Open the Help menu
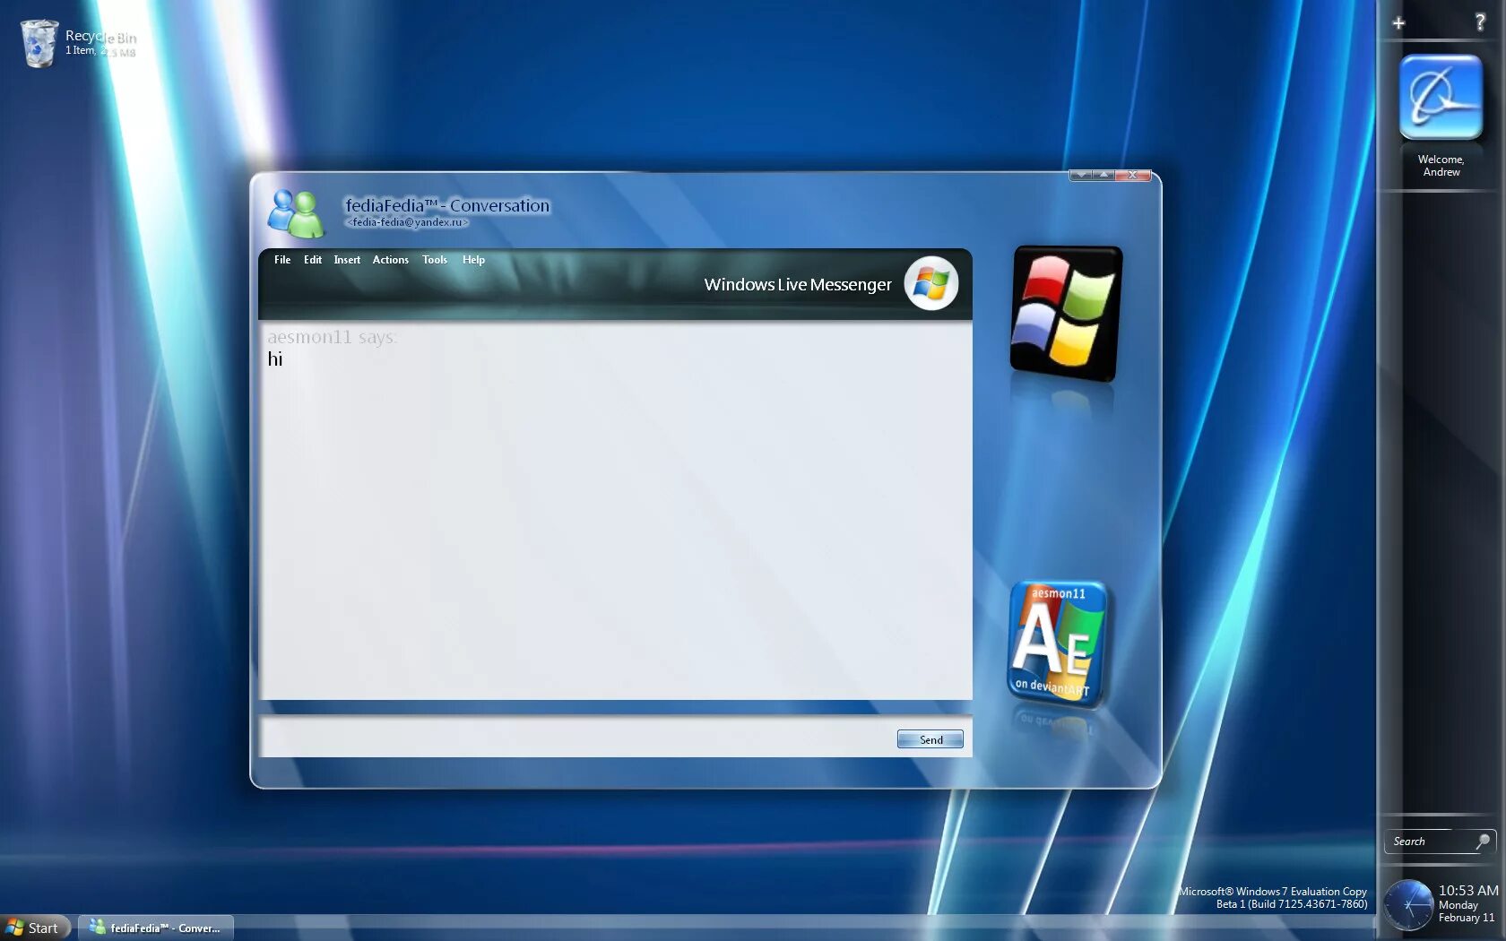This screenshot has height=941, width=1506. point(473,260)
